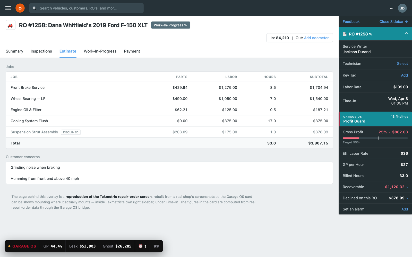Click the $1,275.00 labor value

coord(228,88)
